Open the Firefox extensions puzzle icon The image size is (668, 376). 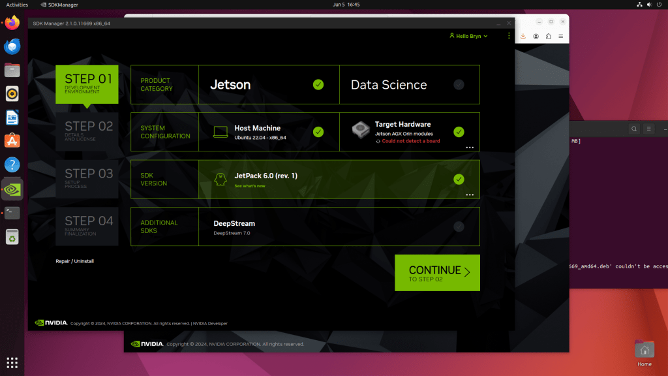pyautogui.click(x=548, y=37)
